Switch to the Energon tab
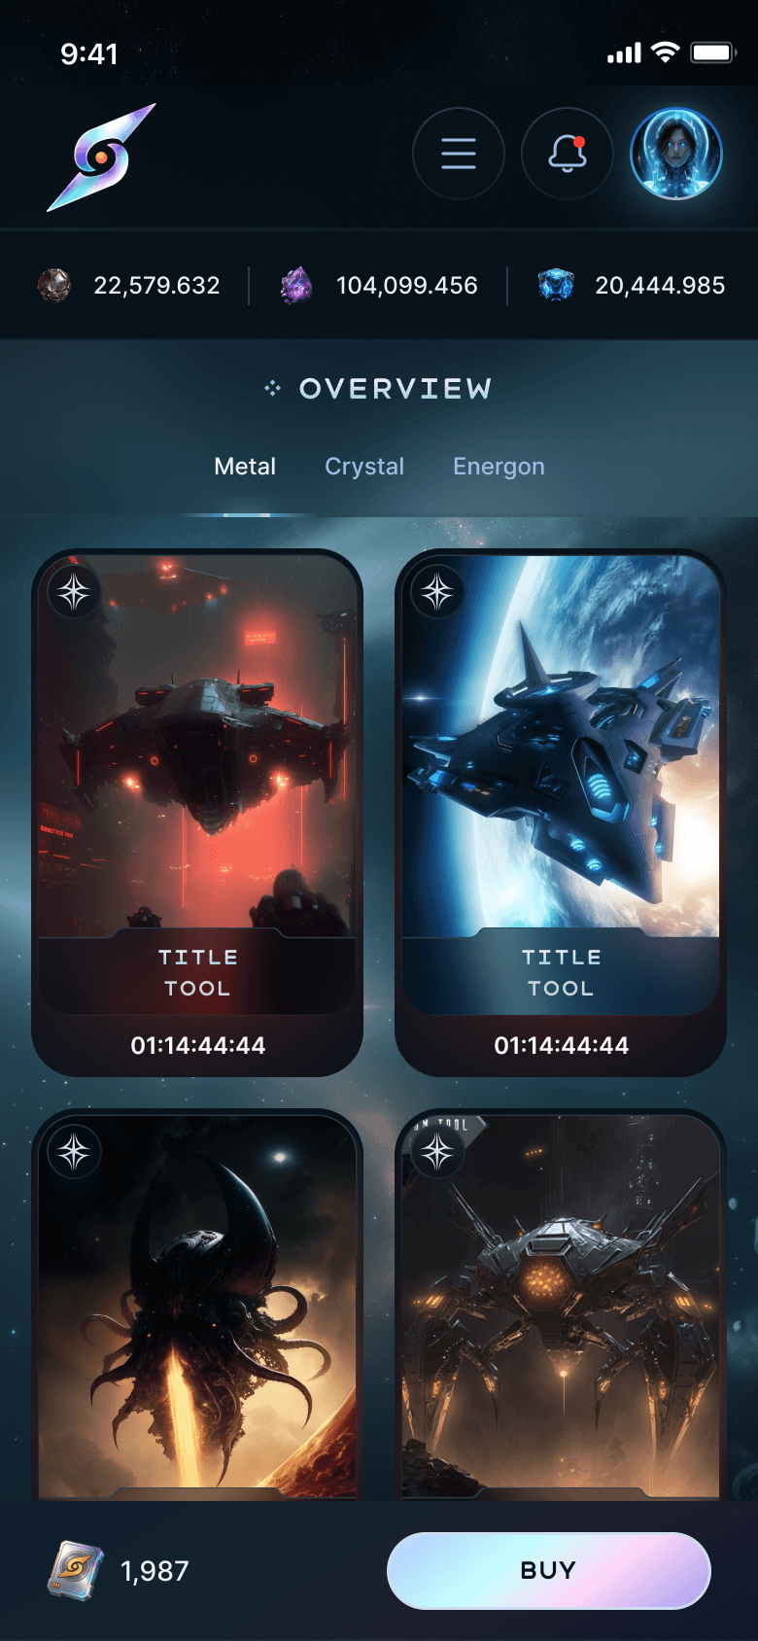Viewport: 758px width, 1641px height. click(x=499, y=467)
